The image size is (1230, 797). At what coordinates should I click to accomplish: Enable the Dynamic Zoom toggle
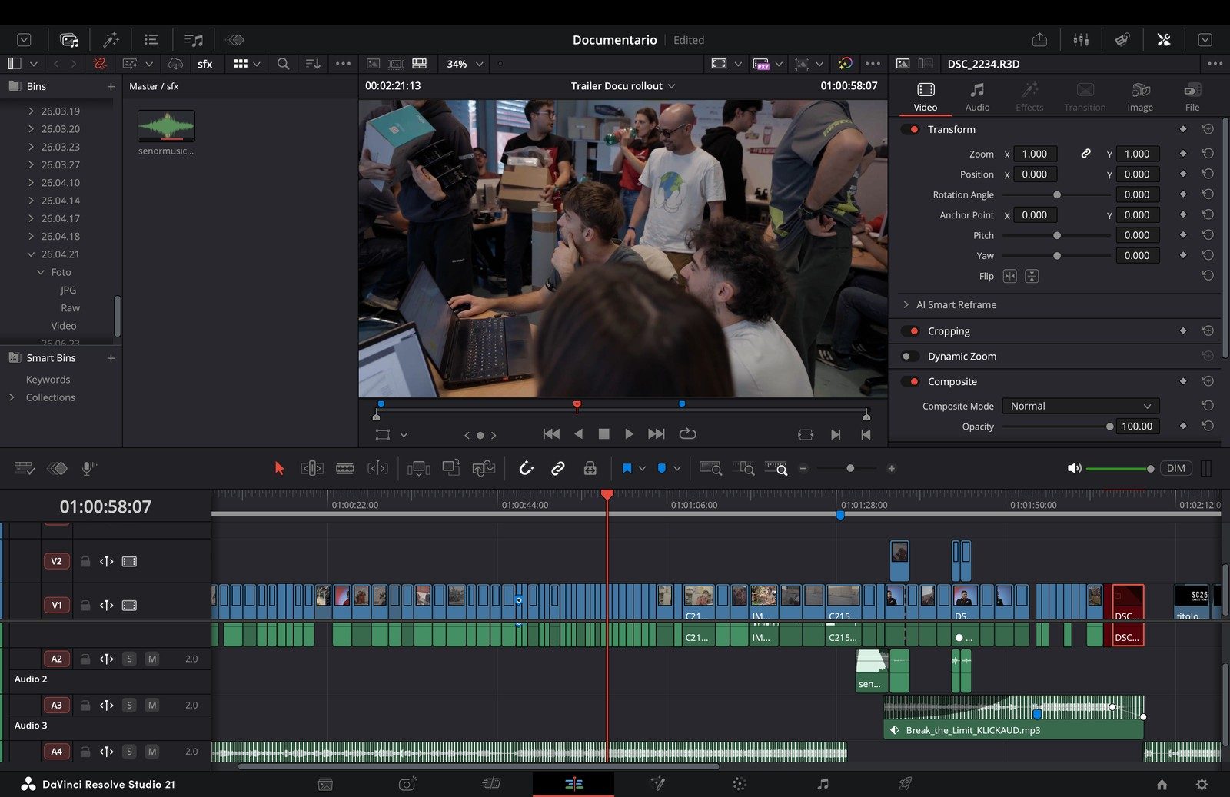911,356
